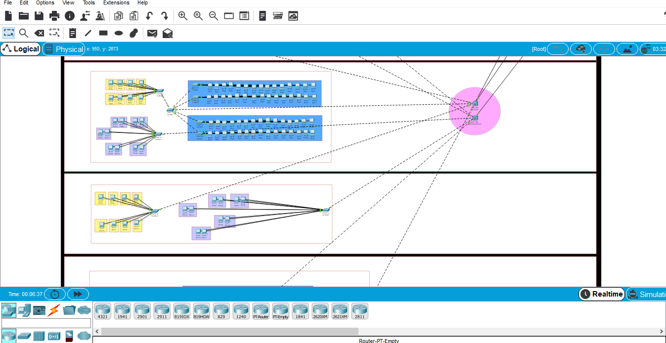Switch to Logical workspace view
666x343 pixels.
[x=21, y=49]
